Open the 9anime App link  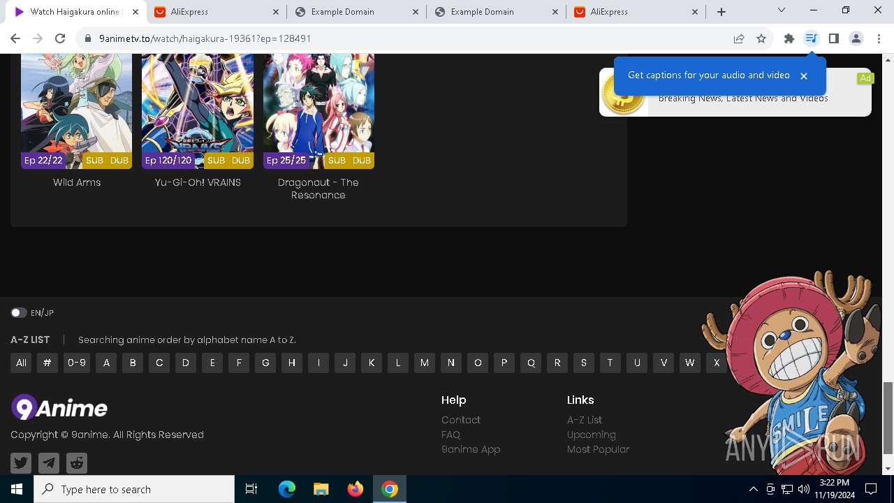point(471,449)
